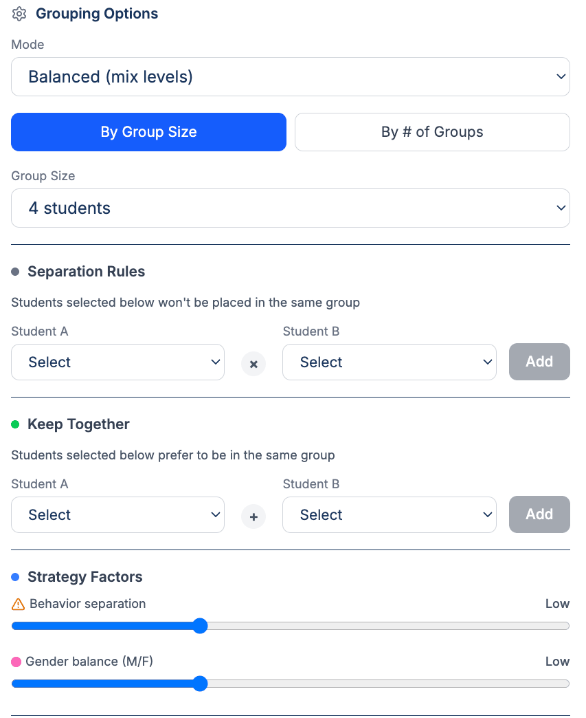Image resolution: width=586 pixels, height=718 pixels.
Task: Click the Behavior separation warning triangle icon
Action: [x=19, y=605]
